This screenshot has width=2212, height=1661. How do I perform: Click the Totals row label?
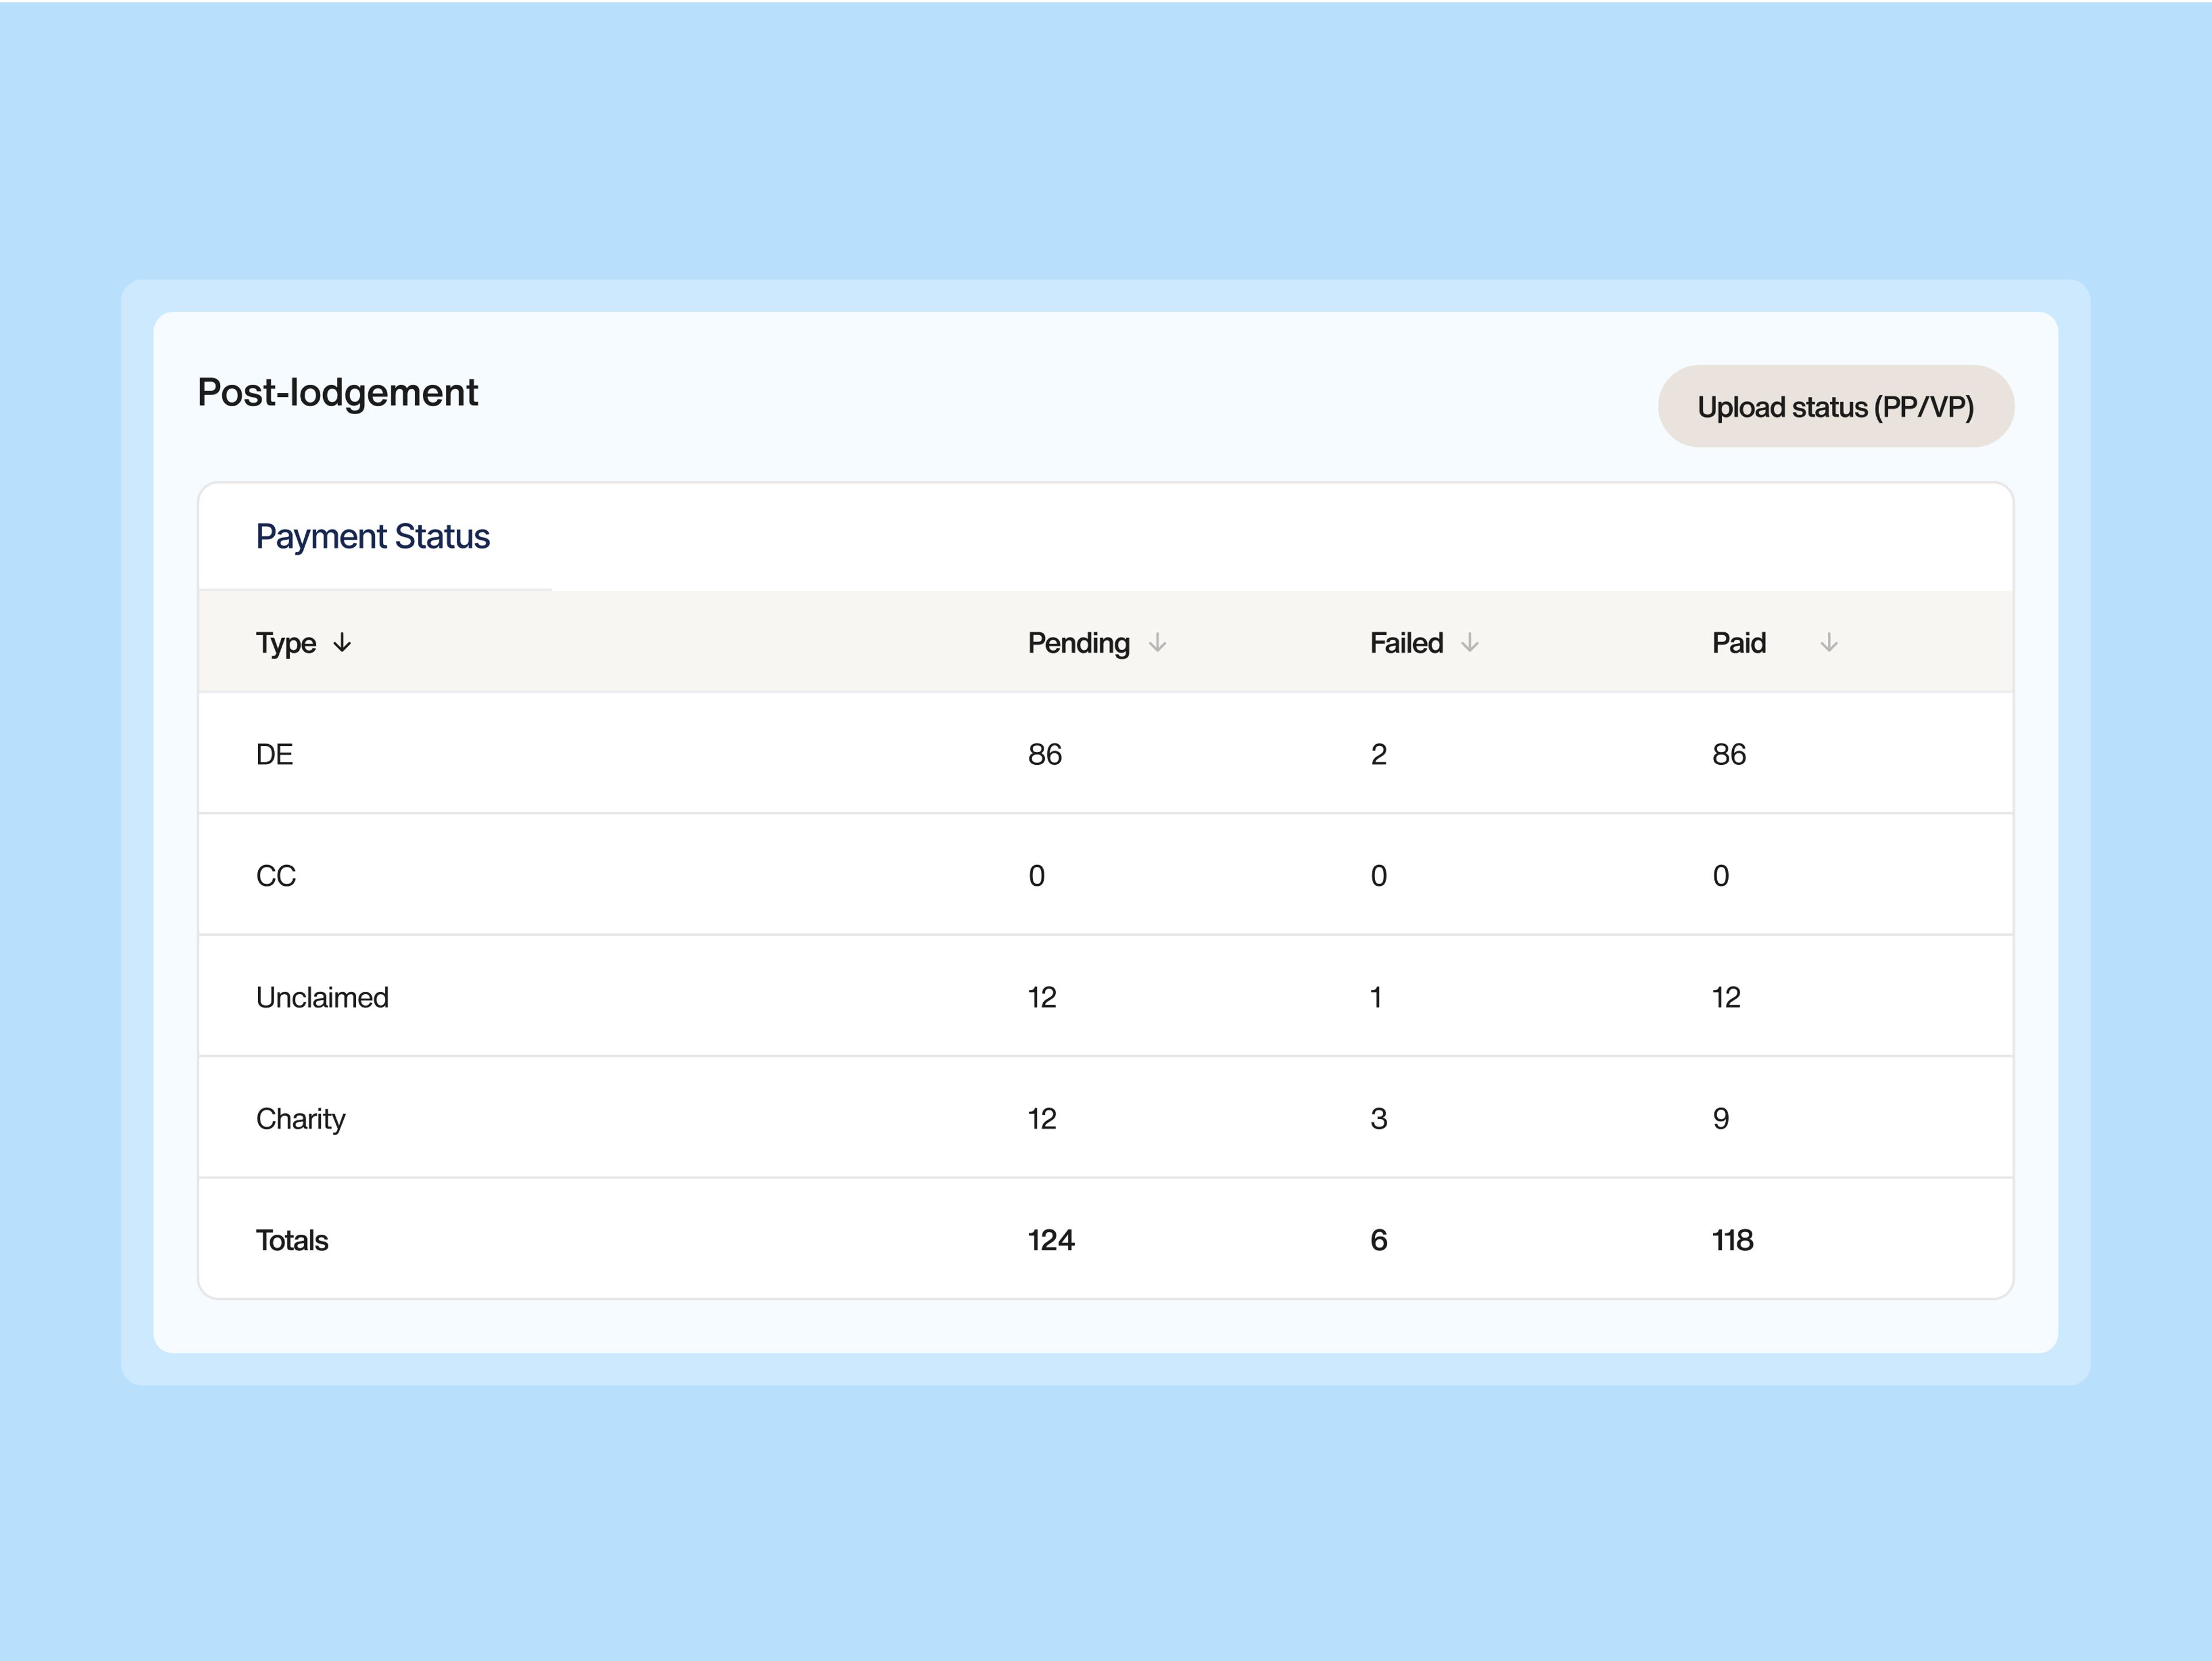click(292, 1241)
